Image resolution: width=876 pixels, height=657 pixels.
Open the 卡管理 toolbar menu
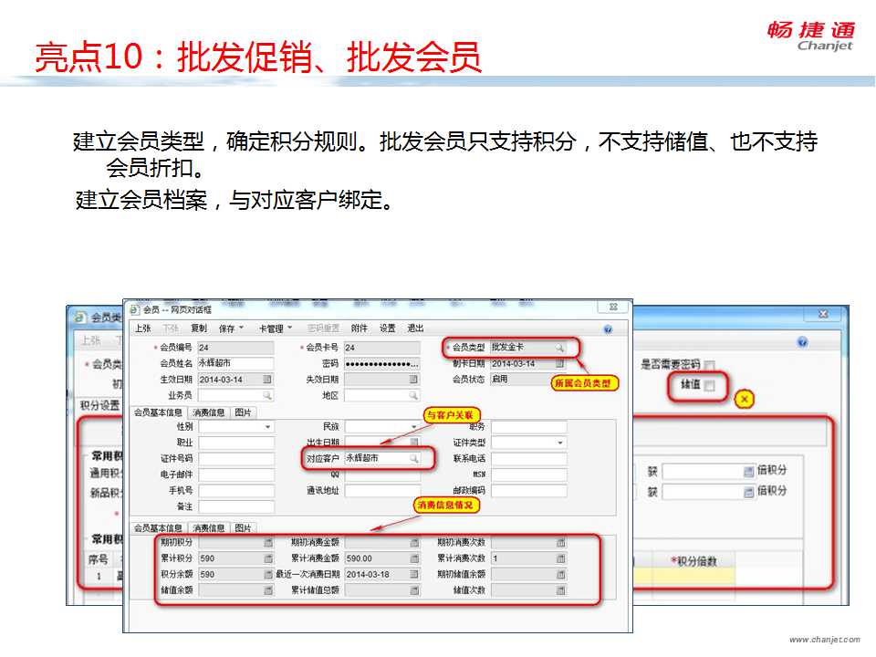pyautogui.click(x=276, y=328)
